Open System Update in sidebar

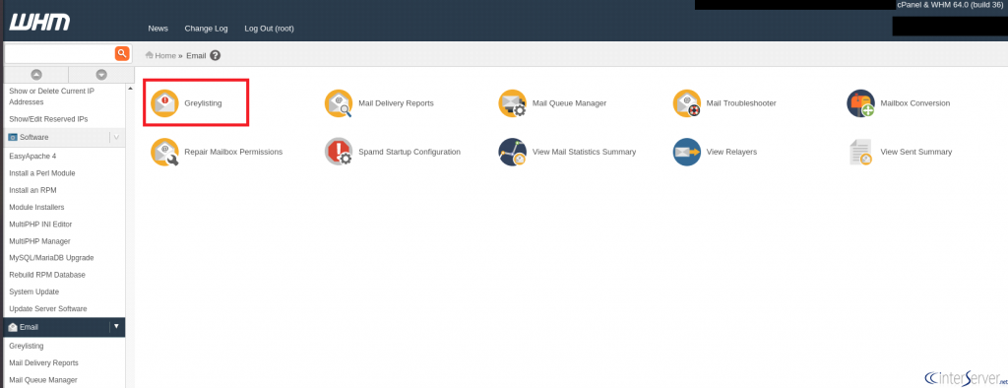pyautogui.click(x=34, y=291)
